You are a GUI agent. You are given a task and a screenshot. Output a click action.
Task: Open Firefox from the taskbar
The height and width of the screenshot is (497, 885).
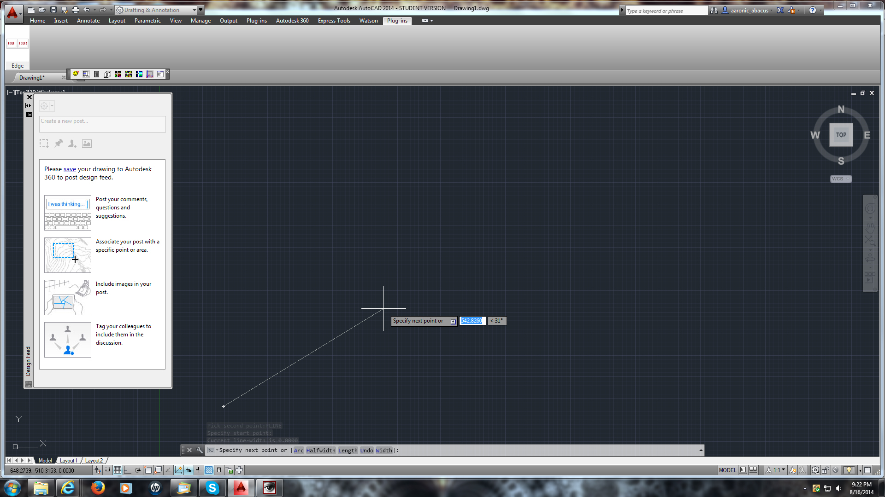tap(98, 488)
